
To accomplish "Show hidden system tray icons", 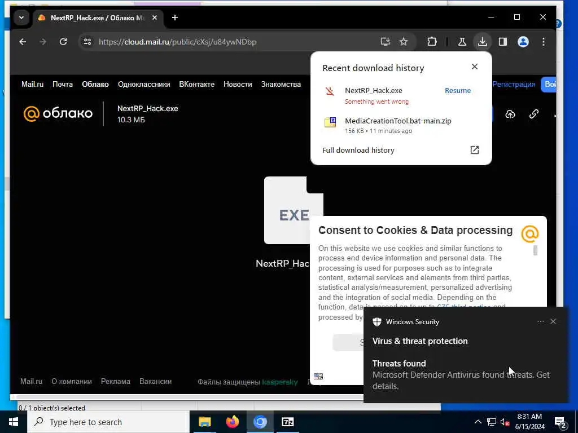I will click(478, 422).
